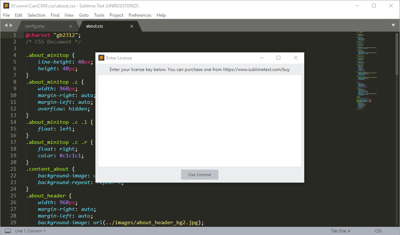Open the Find menu
Viewport: 400px width, 235px height.
55,15
